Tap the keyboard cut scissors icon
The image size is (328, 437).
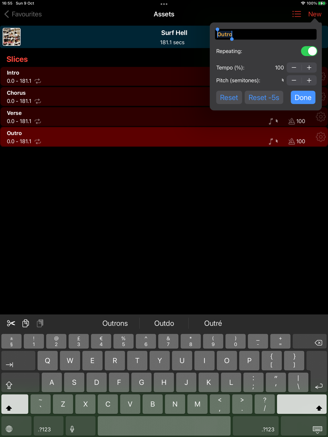(x=11, y=323)
